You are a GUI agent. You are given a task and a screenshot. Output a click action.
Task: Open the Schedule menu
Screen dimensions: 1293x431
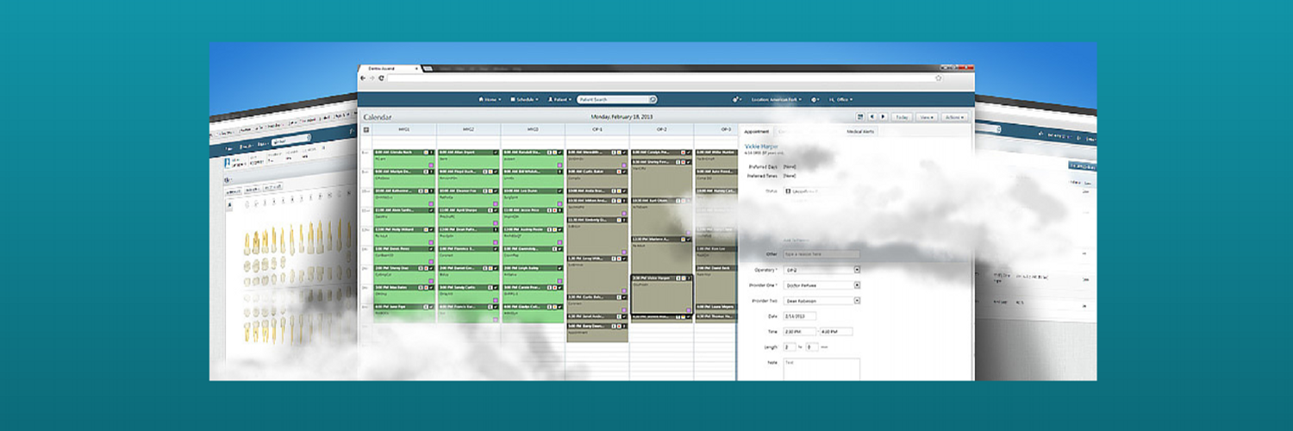click(x=524, y=99)
